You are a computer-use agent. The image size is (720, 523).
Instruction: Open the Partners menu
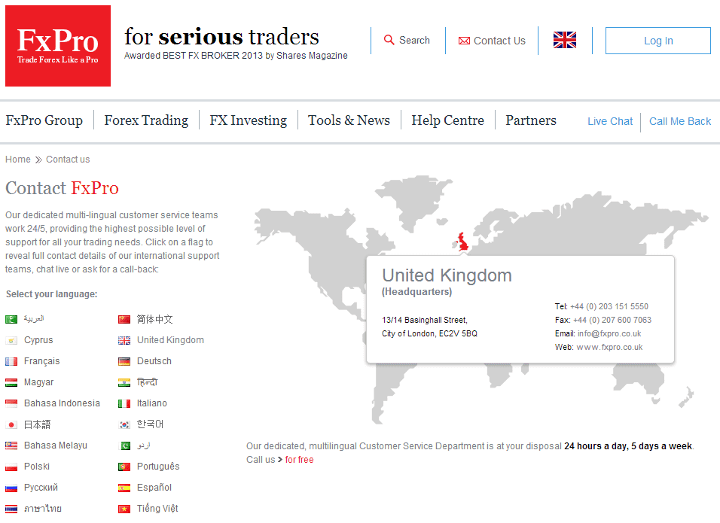(531, 120)
